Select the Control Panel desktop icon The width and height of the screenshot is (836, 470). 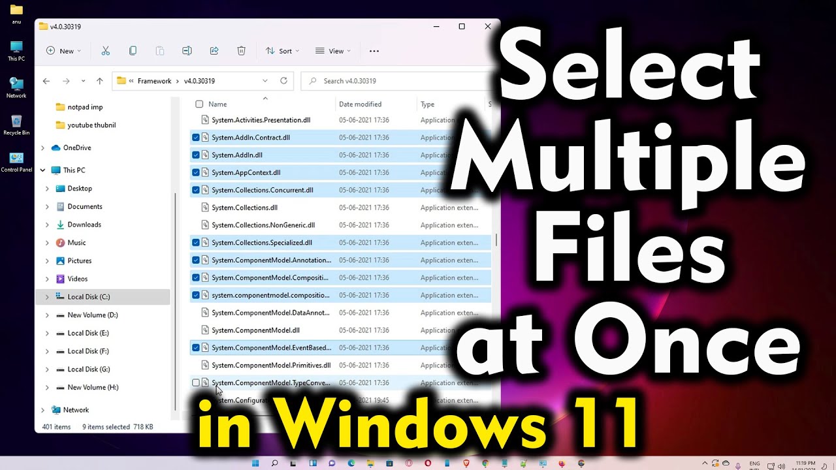(16, 162)
